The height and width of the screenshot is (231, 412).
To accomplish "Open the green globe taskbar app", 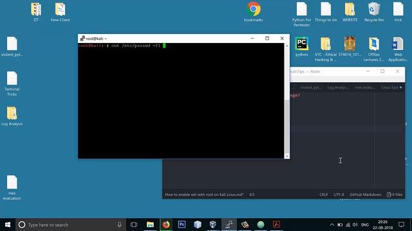I will [x=260, y=225].
